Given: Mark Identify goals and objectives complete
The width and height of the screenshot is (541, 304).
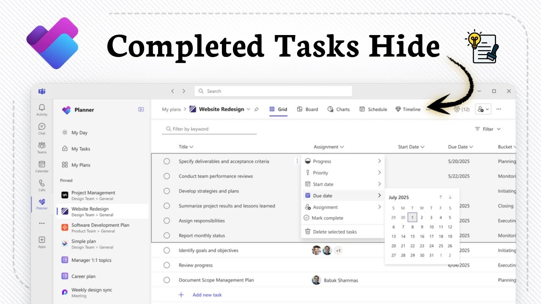Looking at the screenshot, I should point(167,250).
